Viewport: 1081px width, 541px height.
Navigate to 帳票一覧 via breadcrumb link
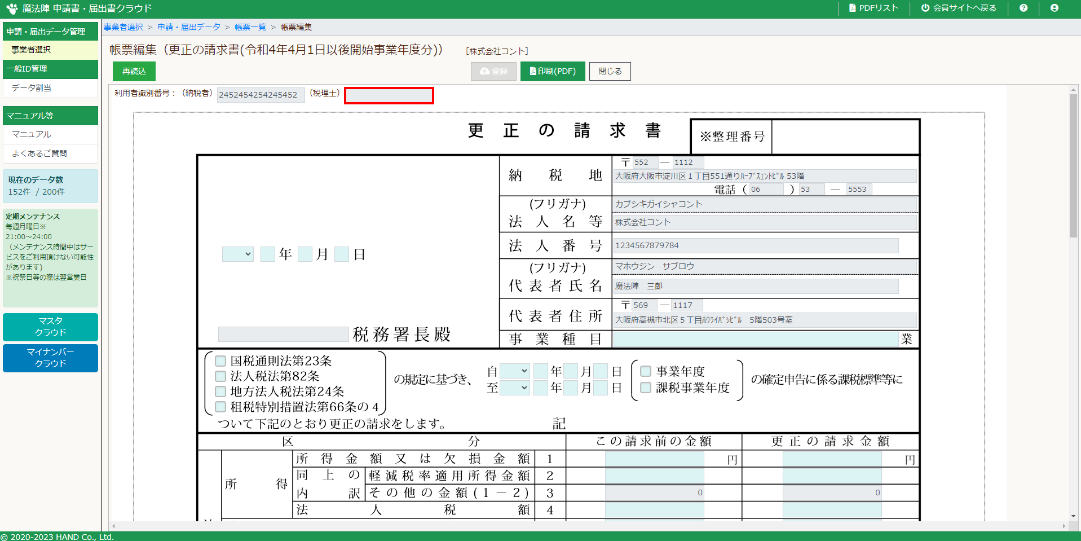(250, 27)
